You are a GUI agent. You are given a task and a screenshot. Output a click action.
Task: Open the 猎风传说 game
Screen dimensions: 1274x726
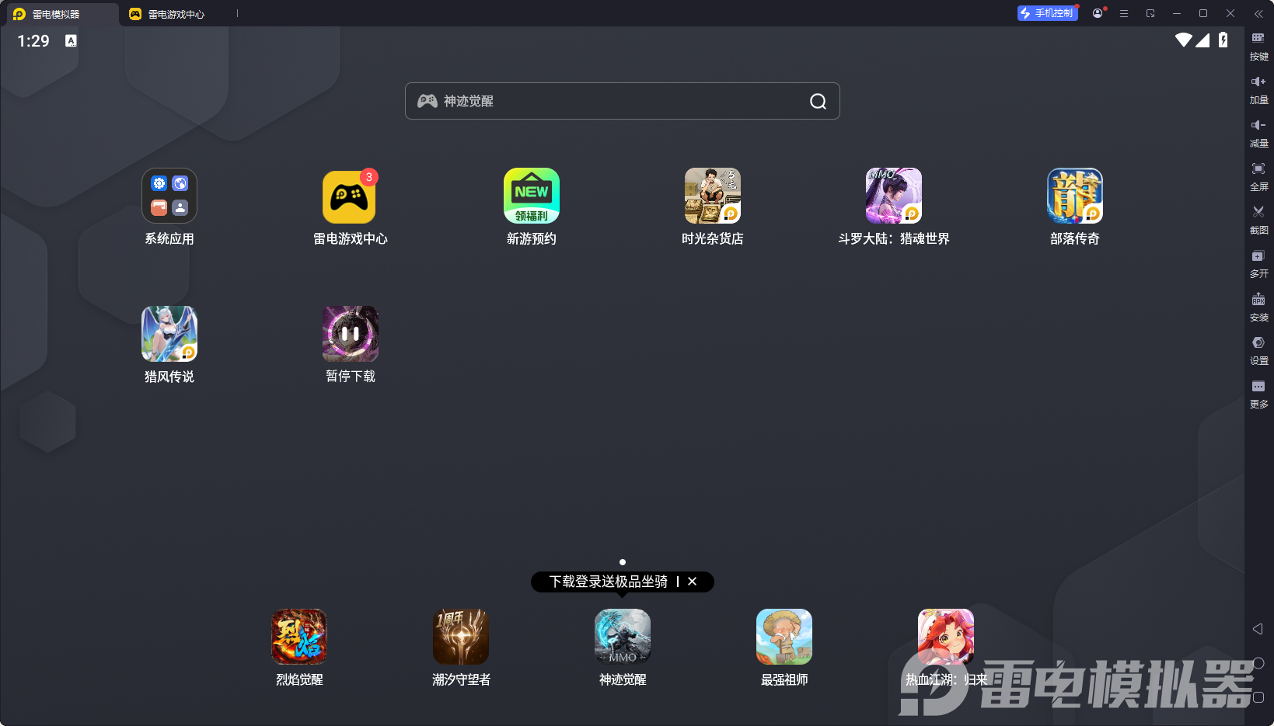[x=169, y=334]
